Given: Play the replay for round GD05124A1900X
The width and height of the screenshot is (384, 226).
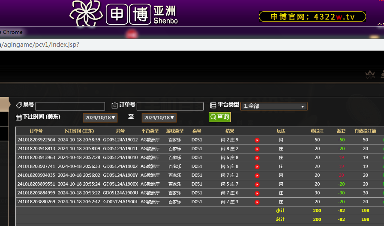Looking at the screenshot, I should [x=257, y=184].
